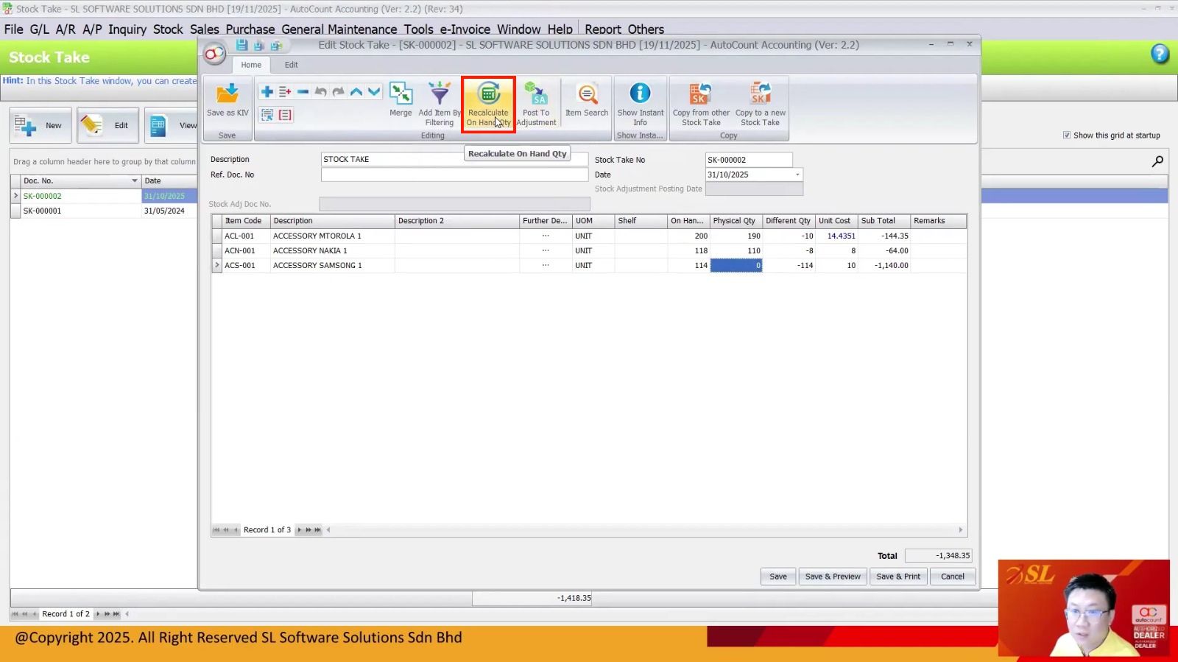Click the Item Code column header
This screenshot has height=662, width=1178.
pyautogui.click(x=246, y=221)
